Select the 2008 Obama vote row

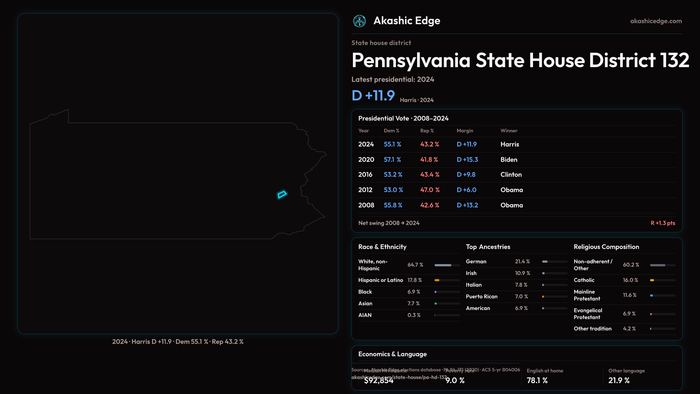[516, 205]
